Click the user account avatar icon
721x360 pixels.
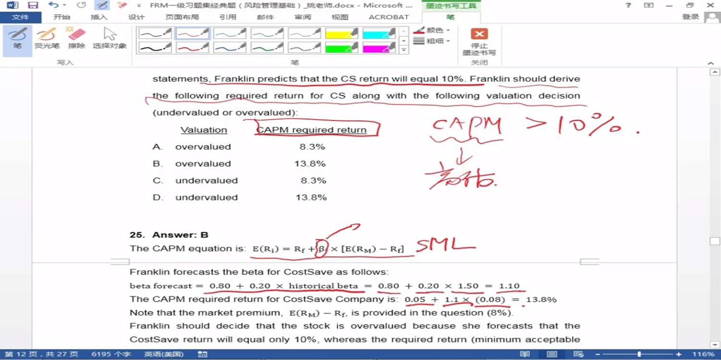(x=712, y=17)
